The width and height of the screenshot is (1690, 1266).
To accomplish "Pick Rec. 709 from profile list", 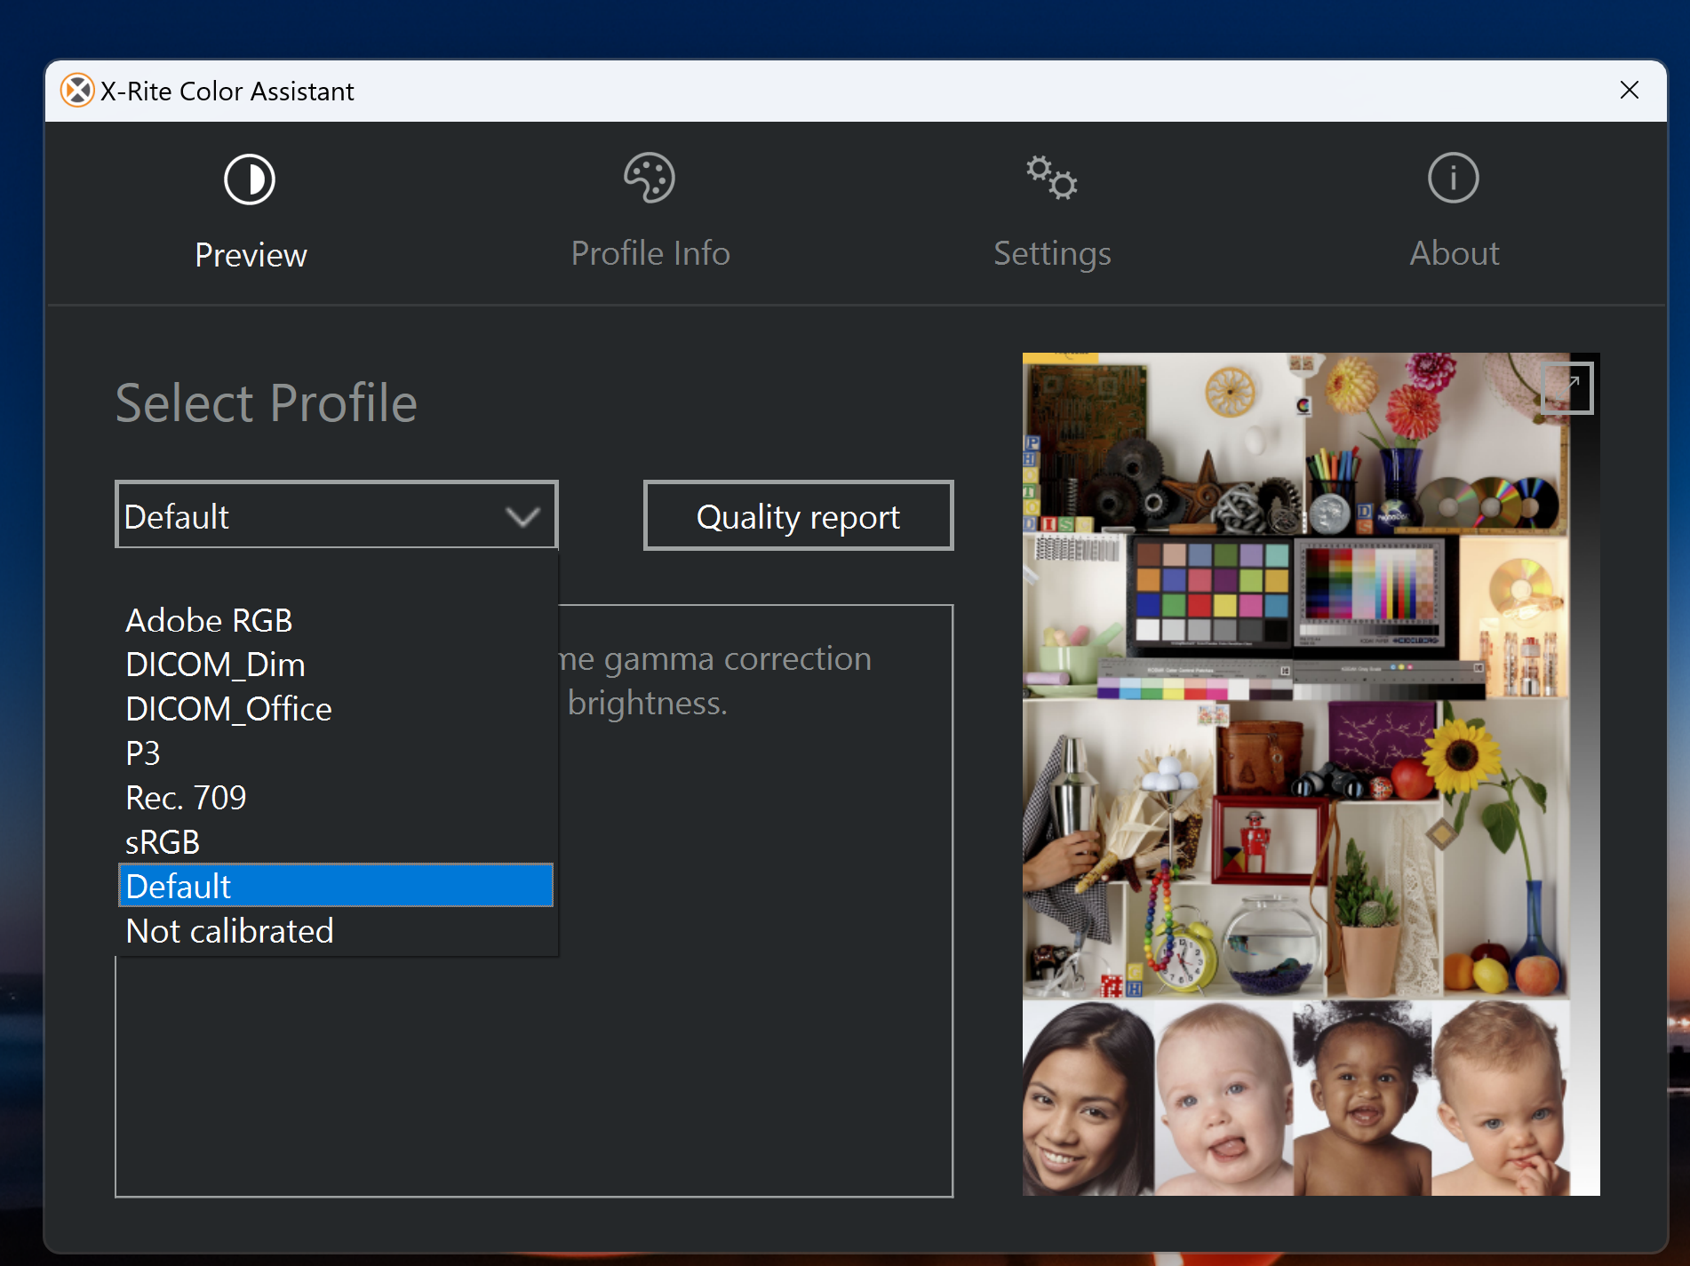I will [x=186, y=798].
